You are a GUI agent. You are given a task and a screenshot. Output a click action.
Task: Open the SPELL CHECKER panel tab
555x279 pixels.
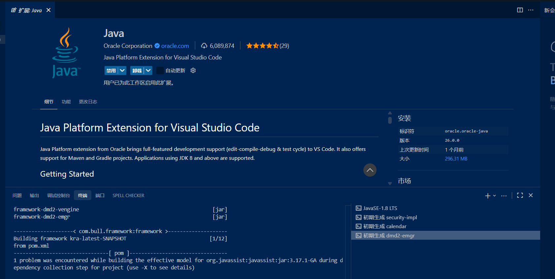pos(129,195)
